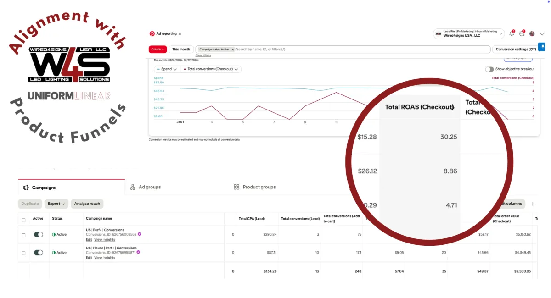Viewport: 551px width, 298px height.
Task: Click the US | Perf+ | Conversions campaign name
Action: [x=105, y=230]
